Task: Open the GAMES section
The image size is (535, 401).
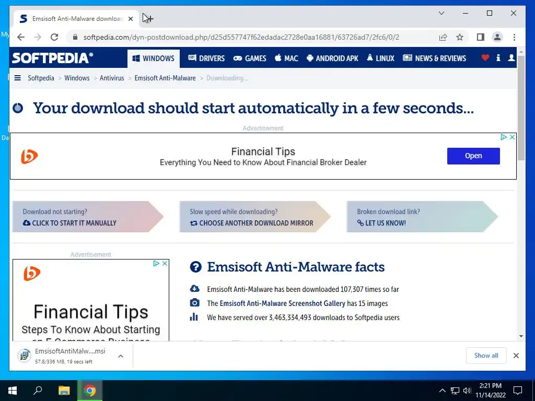Action: pos(249,58)
